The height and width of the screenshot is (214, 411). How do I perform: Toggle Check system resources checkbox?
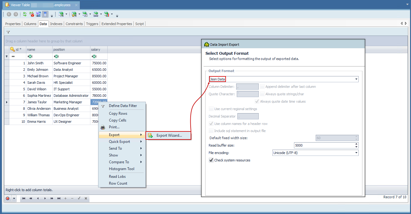click(x=211, y=160)
